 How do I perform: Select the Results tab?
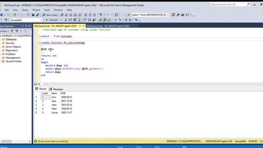point(41,89)
